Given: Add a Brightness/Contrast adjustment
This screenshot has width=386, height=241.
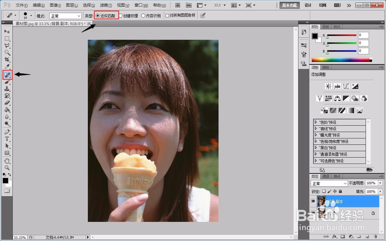Looking at the screenshot, I should pyautogui.click(x=328, y=86).
